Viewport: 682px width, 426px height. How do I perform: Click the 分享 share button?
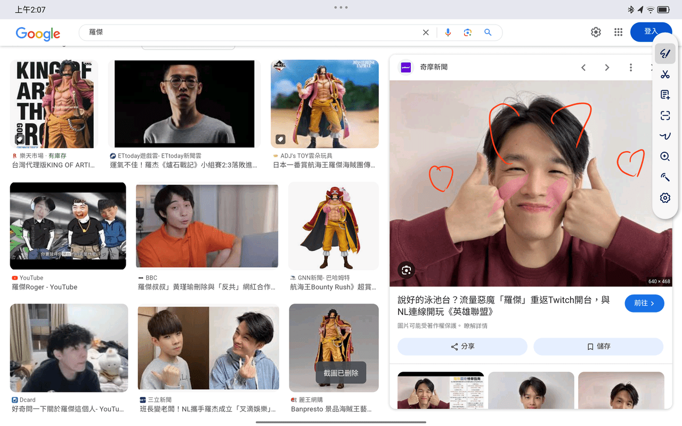(x=462, y=347)
